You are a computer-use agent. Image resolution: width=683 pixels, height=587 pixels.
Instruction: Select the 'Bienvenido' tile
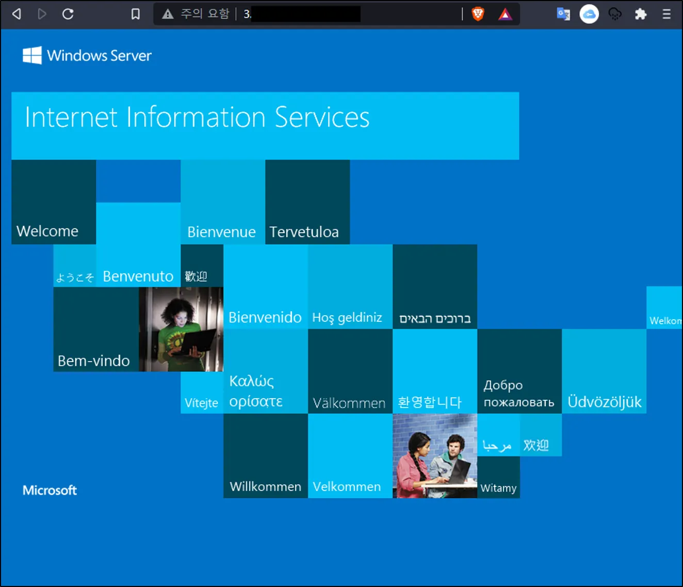[x=266, y=287]
